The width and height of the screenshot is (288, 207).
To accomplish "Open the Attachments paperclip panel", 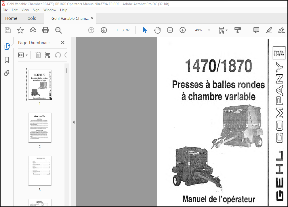I will (7, 73).
